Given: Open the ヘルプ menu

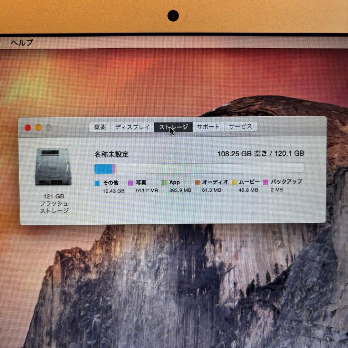Looking at the screenshot, I should [x=22, y=42].
